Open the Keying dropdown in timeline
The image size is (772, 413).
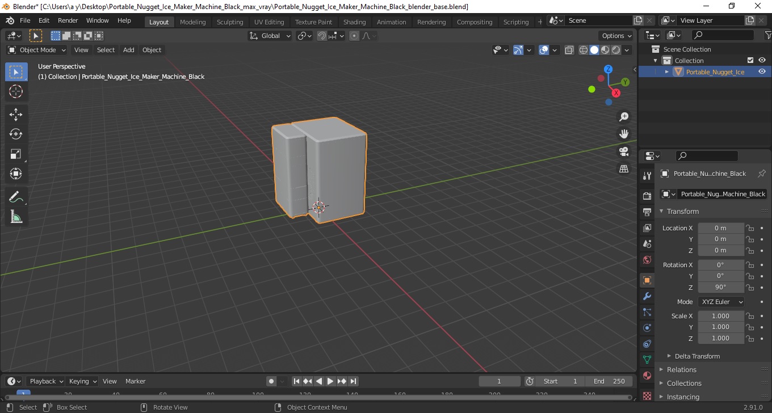[82, 381]
